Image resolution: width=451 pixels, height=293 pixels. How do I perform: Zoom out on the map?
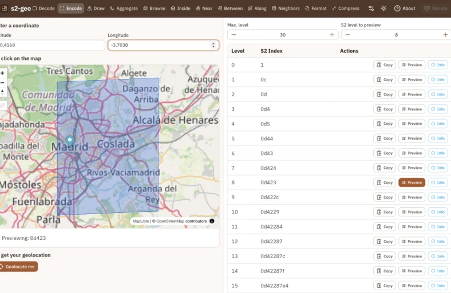click(x=2, y=83)
